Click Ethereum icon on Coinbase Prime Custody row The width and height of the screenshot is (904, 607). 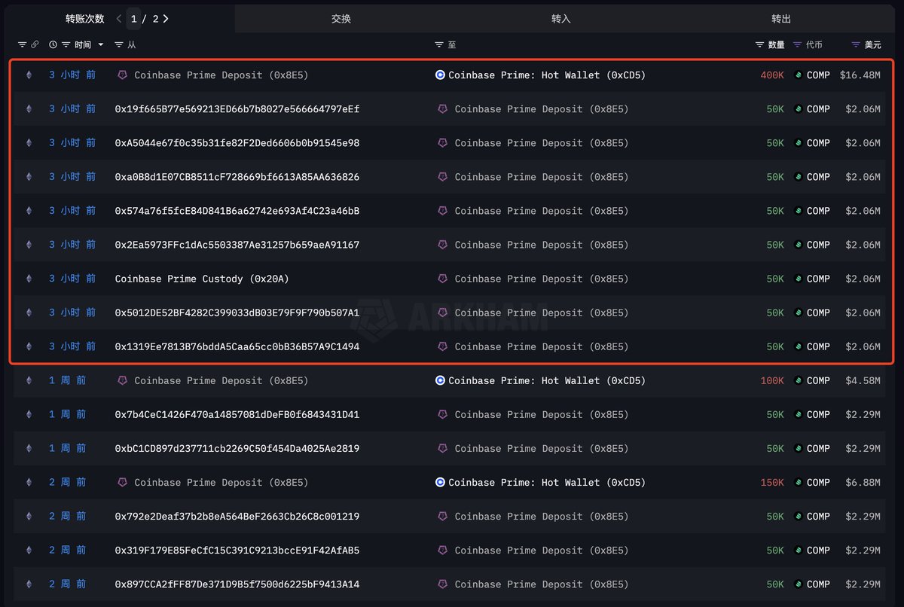[x=29, y=279]
